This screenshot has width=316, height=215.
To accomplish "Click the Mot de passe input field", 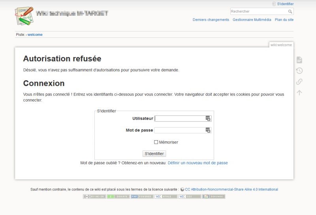I will tap(180, 130).
